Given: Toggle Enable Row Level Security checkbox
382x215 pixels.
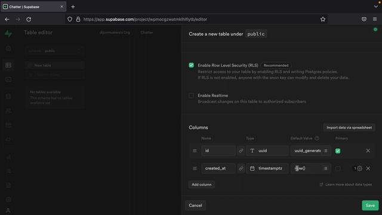Looking at the screenshot, I should point(191,65).
